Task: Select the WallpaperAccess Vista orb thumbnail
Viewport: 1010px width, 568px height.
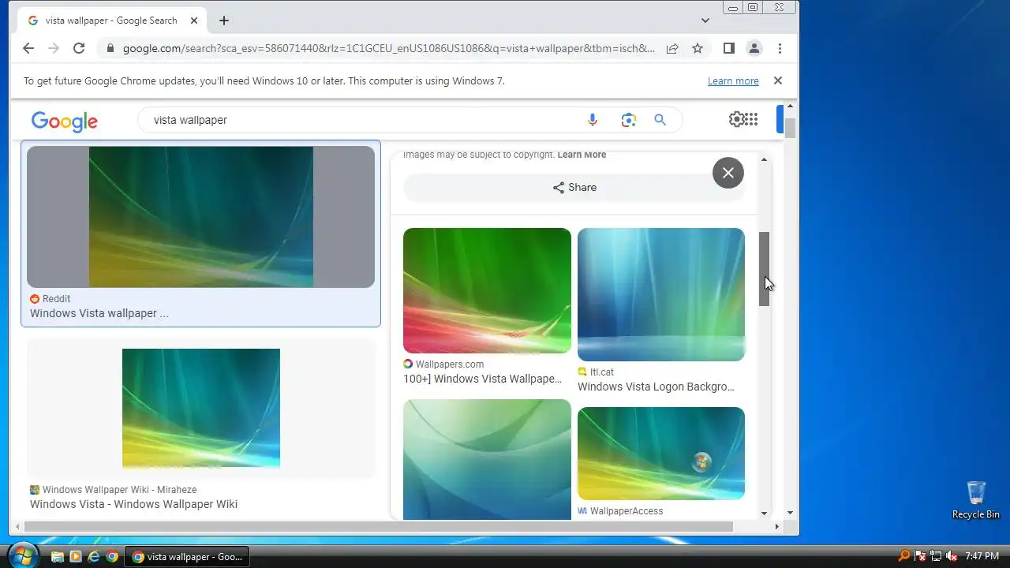Action: pos(661,454)
